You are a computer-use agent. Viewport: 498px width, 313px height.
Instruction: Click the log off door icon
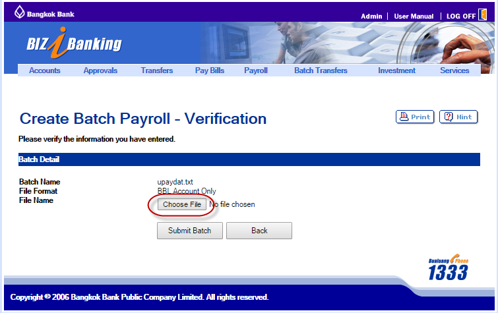[x=482, y=15]
